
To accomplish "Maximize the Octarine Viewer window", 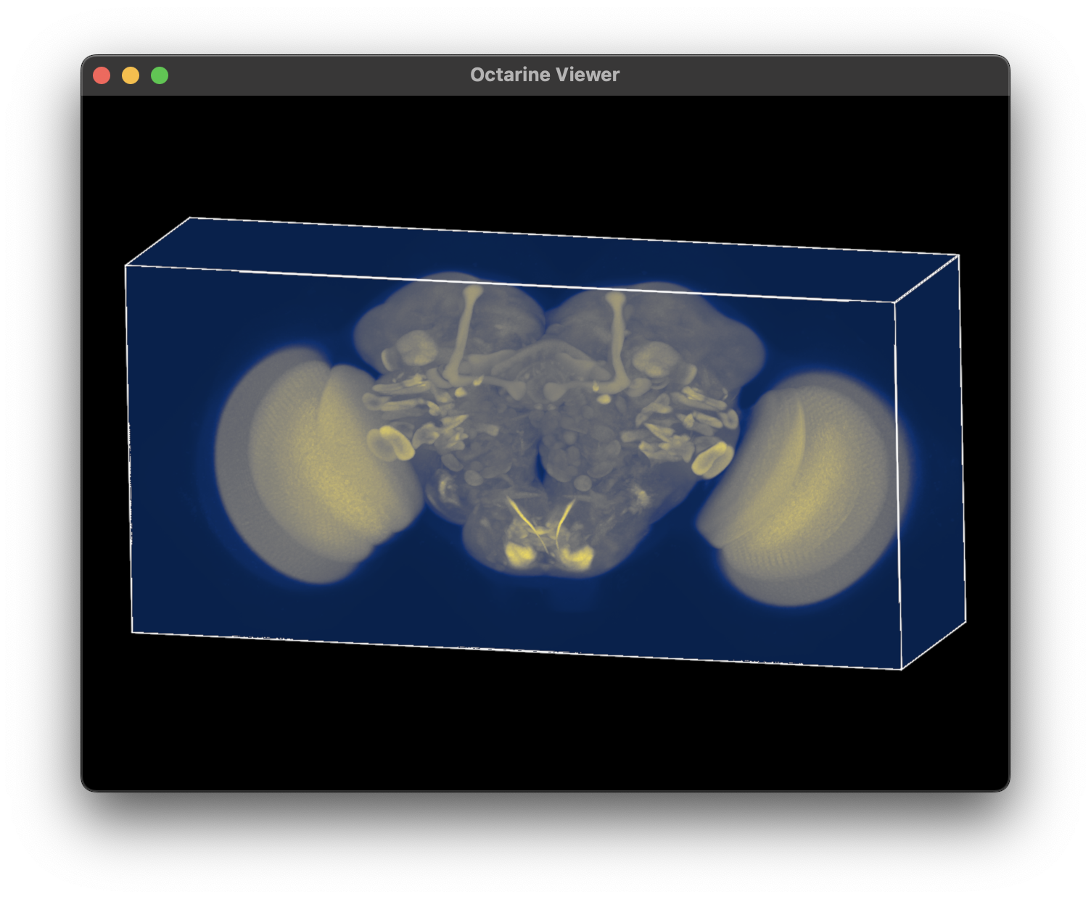I will pos(160,75).
